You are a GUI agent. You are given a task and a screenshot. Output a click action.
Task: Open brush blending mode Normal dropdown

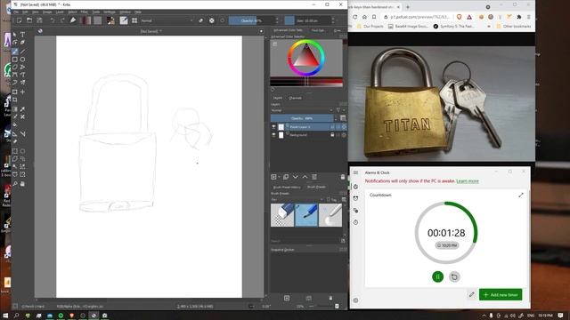click(167, 20)
